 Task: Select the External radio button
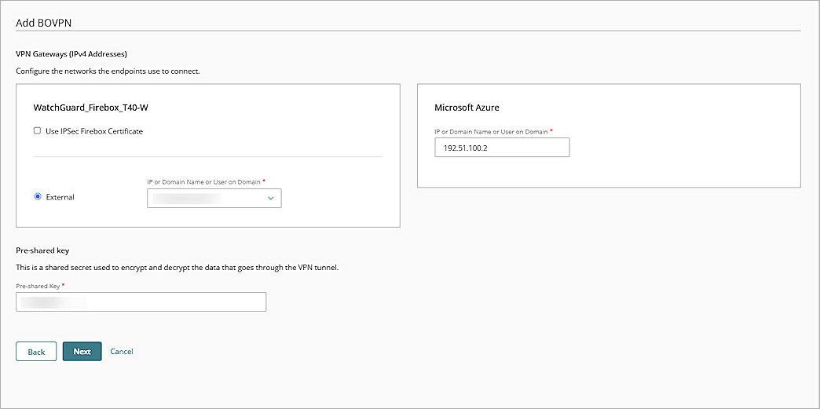[38, 197]
